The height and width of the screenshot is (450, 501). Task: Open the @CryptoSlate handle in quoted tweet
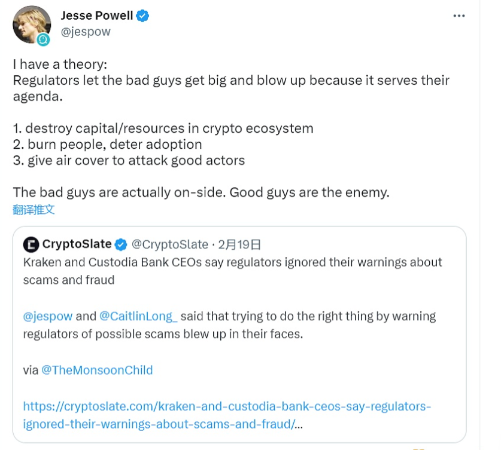click(169, 244)
